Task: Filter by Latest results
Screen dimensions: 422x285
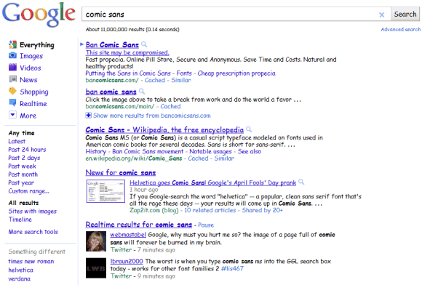Action: [17, 142]
